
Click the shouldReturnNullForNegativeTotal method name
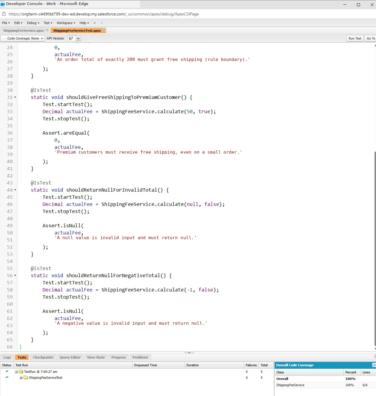point(113,275)
